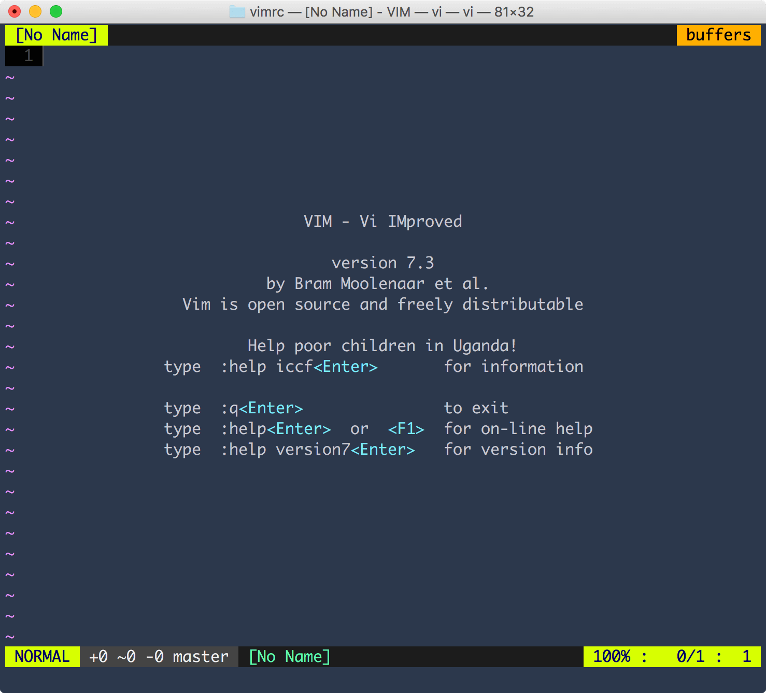Select the [No Name] buffer tab
This screenshot has width=766, height=693.
pyautogui.click(x=56, y=35)
